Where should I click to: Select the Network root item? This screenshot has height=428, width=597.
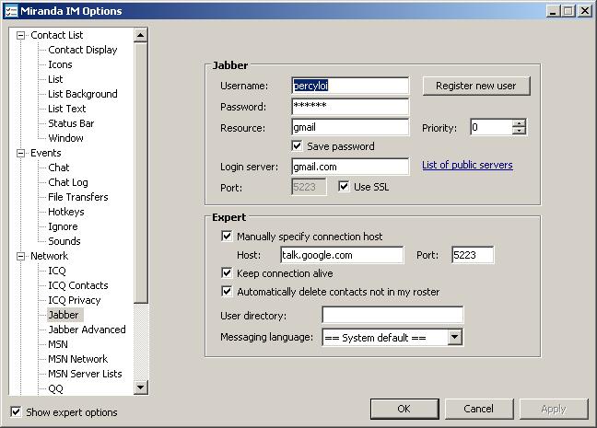(x=50, y=256)
